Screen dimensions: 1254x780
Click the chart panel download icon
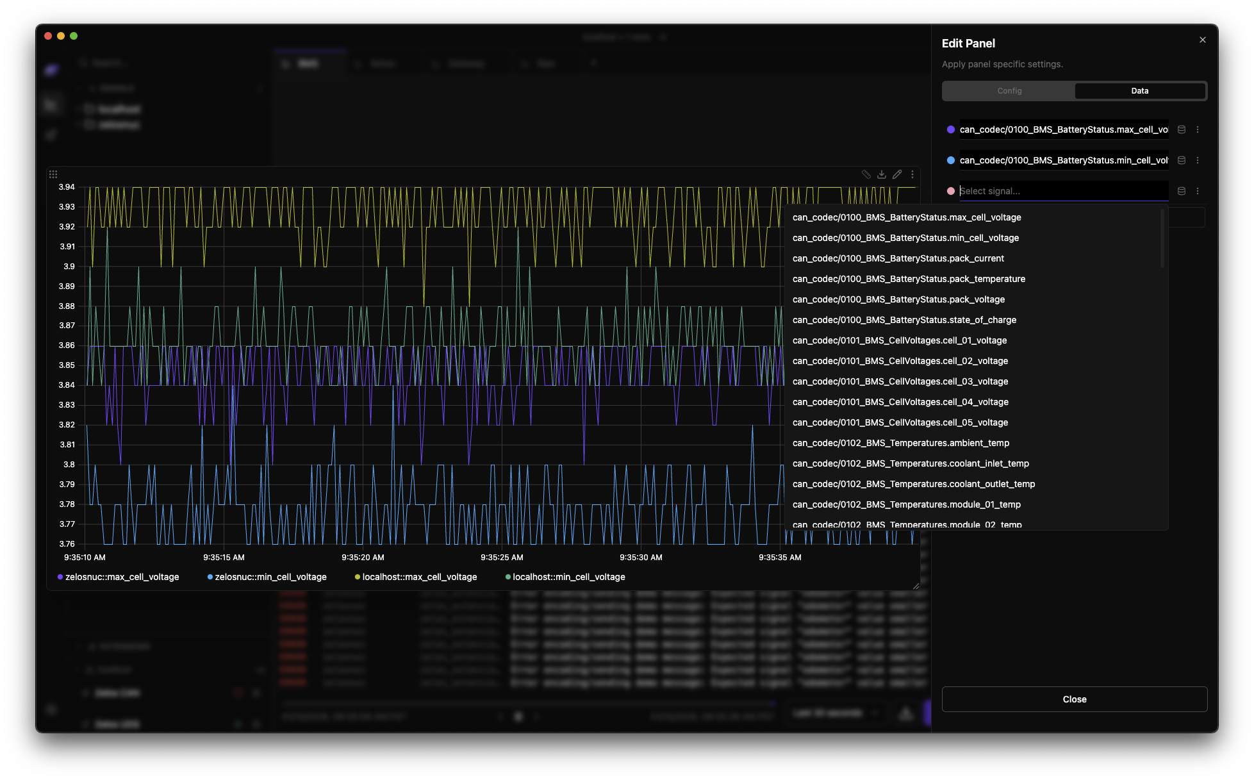[x=882, y=174]
